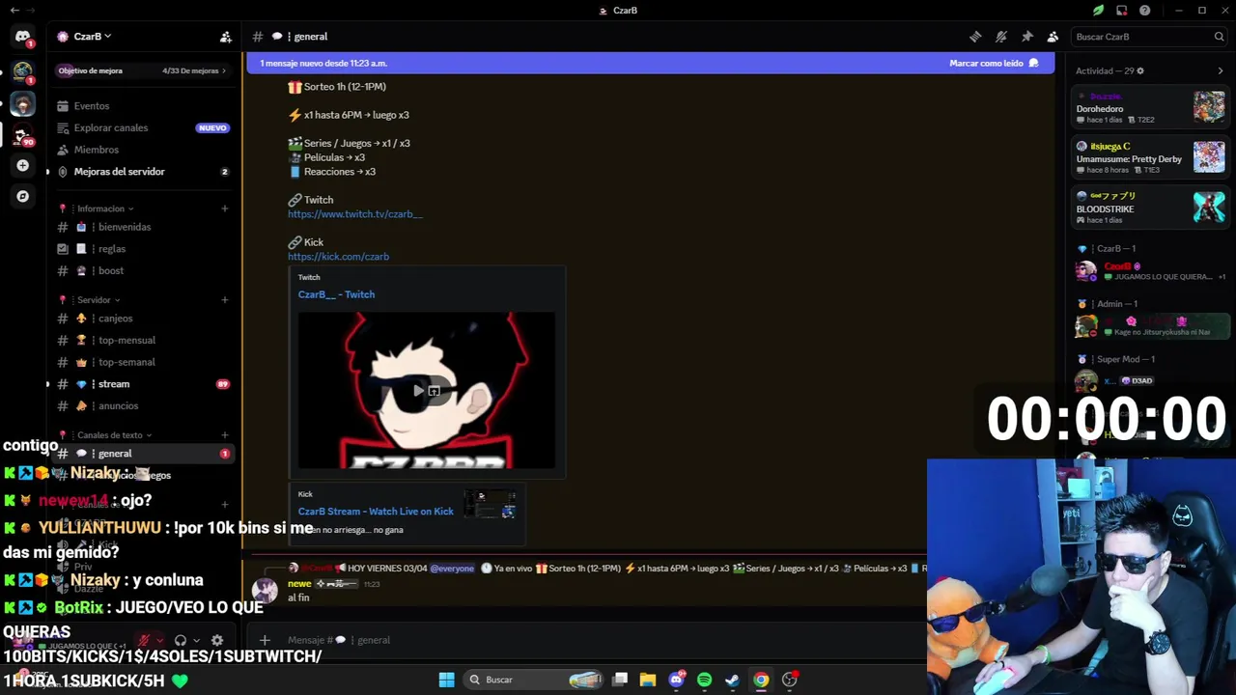The height and width of the screenshot is (695, 1236).
Task: Click the inbox icon in title bar
Action: (1121, 11)
